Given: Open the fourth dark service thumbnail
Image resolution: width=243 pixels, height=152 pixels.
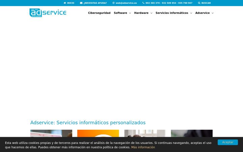Looking at the screenshot, I should click(192, 133).
